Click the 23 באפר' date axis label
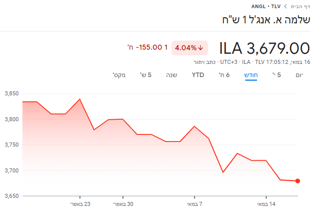The width and height of the screenshot is (315, 210). 80,204
